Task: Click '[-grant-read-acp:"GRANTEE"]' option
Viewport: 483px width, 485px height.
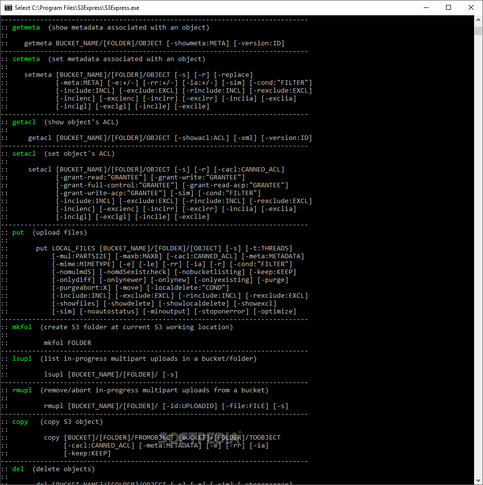Action: pos(235,185)
